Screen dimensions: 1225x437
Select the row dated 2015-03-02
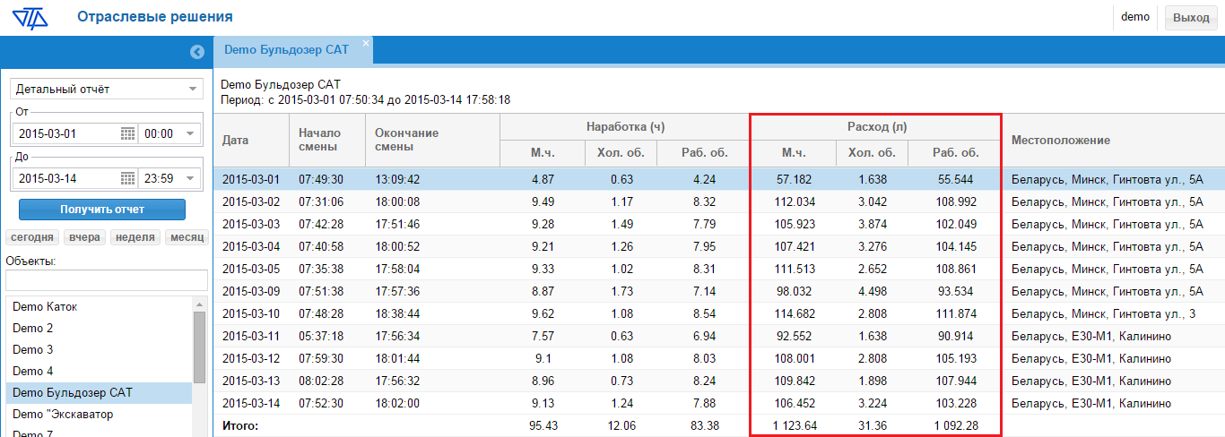click(x=719, y=201)
